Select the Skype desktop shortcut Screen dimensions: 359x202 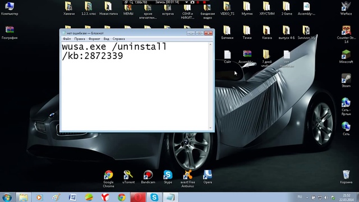coord(168,177)
